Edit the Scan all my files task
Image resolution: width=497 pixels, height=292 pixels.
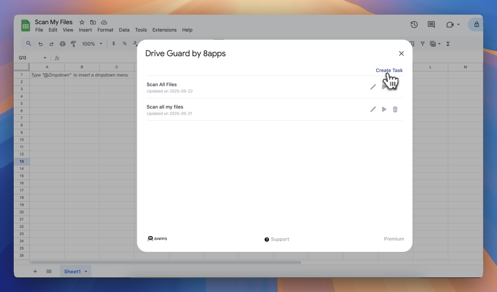pos(373,109)
